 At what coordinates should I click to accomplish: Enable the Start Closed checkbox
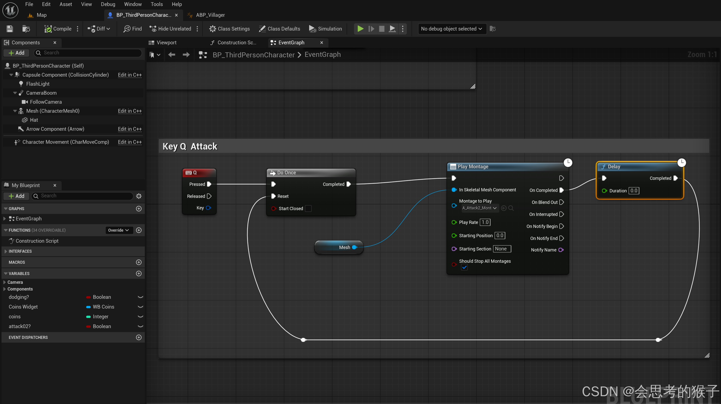308,208
